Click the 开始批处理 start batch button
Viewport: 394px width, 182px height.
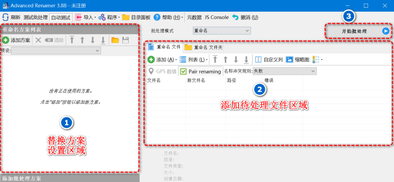pyautogui.click(x=359, y=31)
